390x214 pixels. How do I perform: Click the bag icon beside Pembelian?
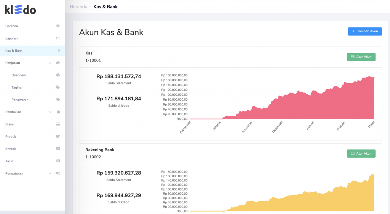pyautogui.click(x=58, y=112)
